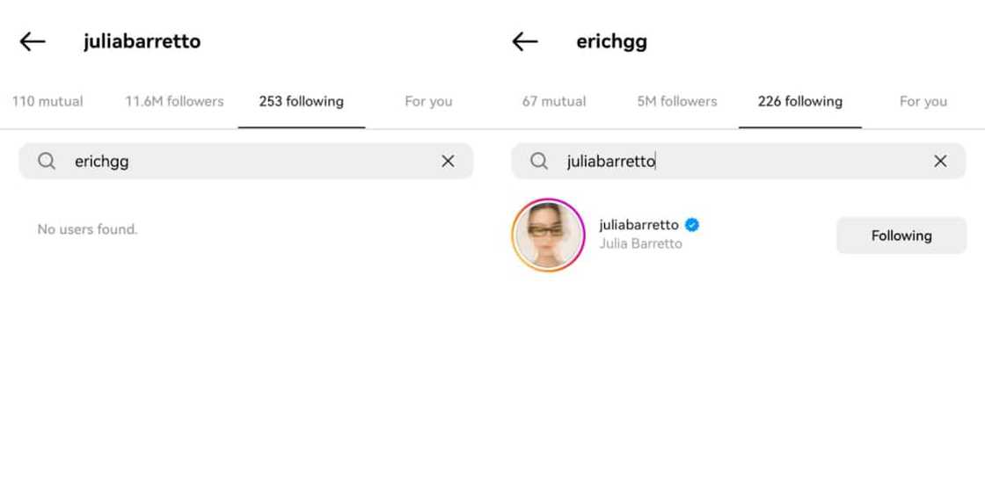Tap the search magnifier beside juliabarretto
The height and width of the screenshot is (486, 985).
(x=539, y=162)
